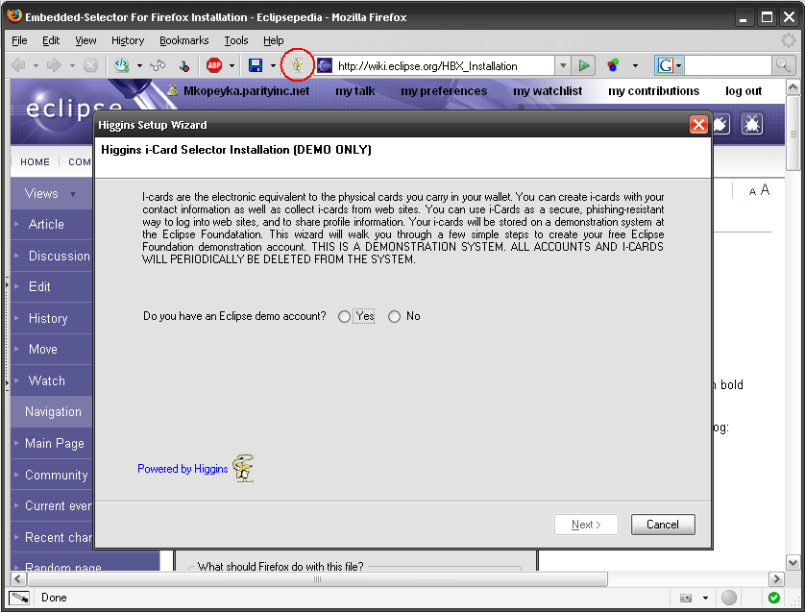
Task: Close the Higgins Setup Wizard dialog
Action: [698, 124]
